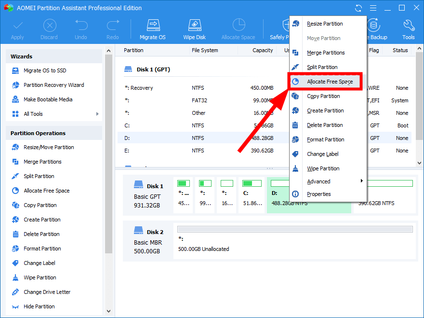Click Change Drive Letter in sidebar
Viewport: 424px width, 318px height.
coord(47,292)
